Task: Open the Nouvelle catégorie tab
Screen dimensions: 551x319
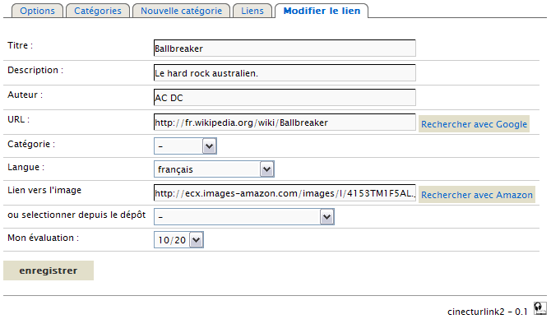Action: click(x=181, y=11)
